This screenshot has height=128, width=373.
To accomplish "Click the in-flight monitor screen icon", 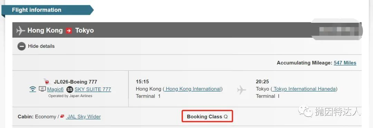I will [42, 89].
